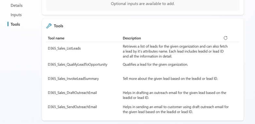
Task: Open the Details section in the sidebar
Action: (17, 6)
